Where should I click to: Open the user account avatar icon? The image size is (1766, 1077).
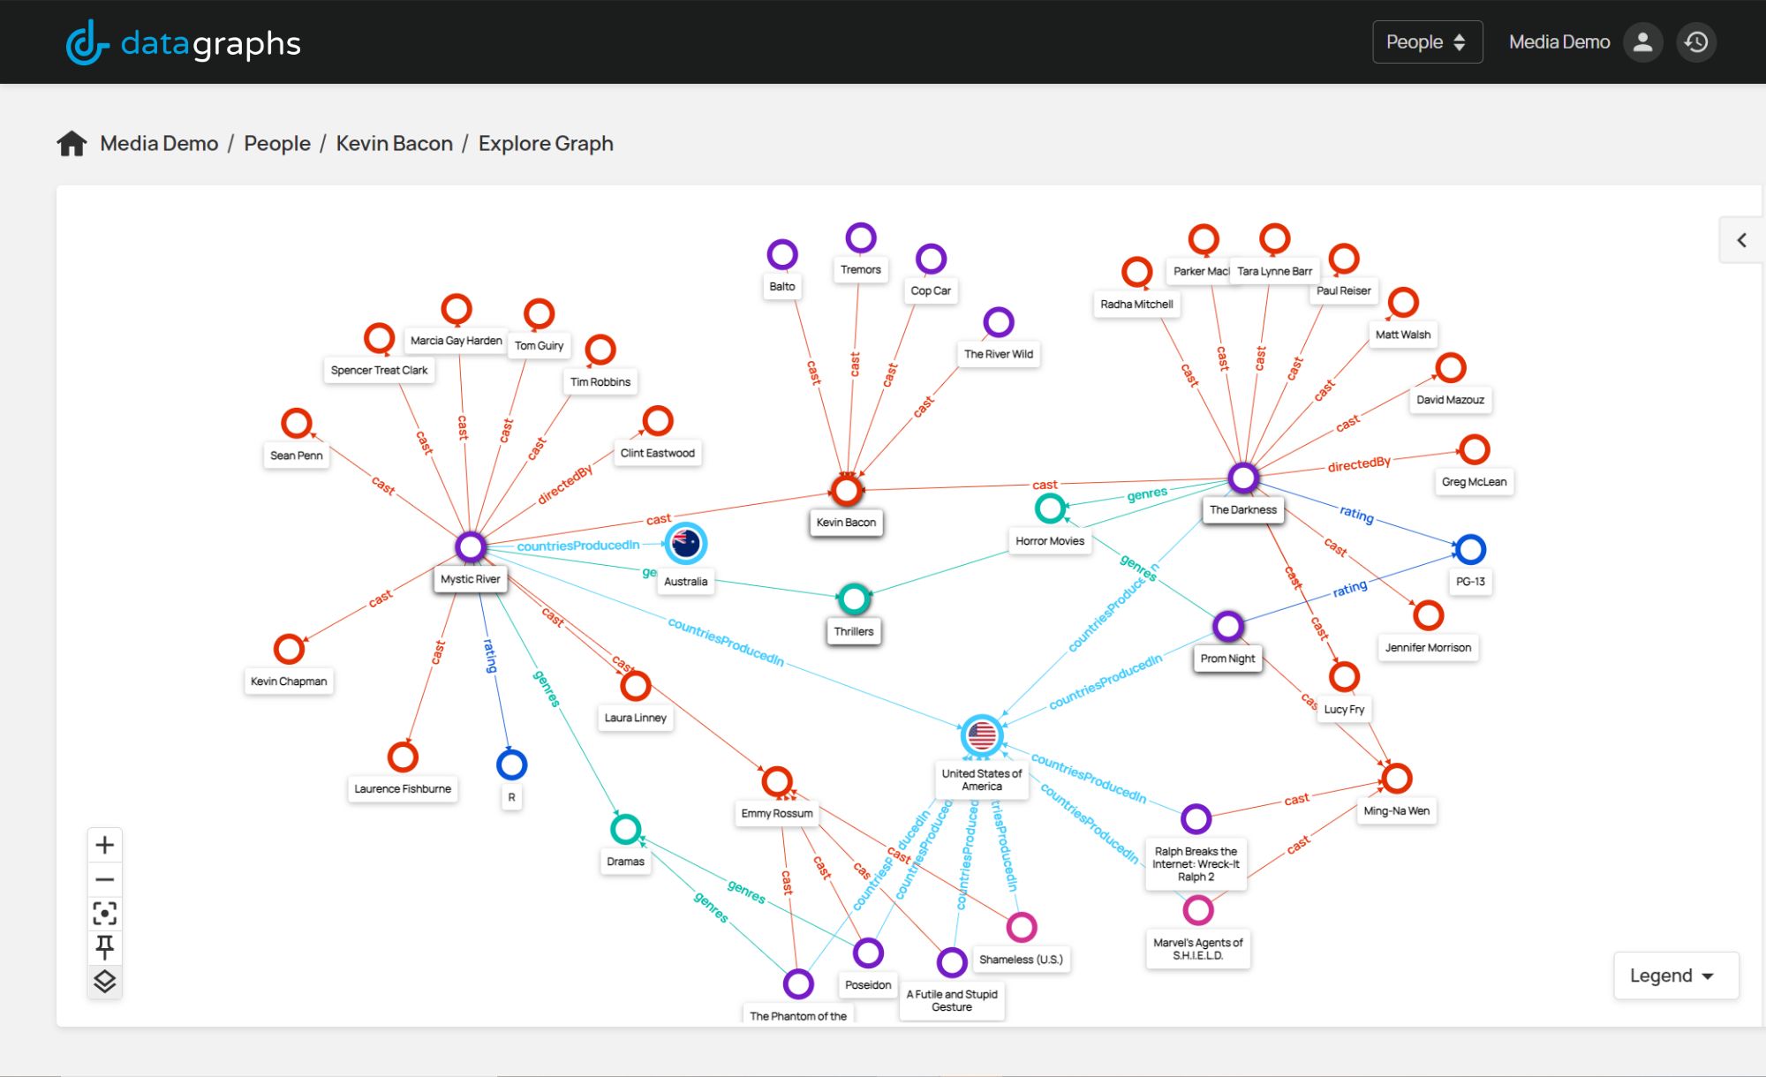1642,42
